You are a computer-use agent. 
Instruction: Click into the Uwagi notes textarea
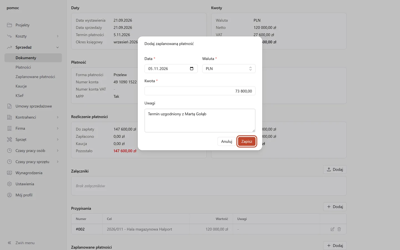200,121
